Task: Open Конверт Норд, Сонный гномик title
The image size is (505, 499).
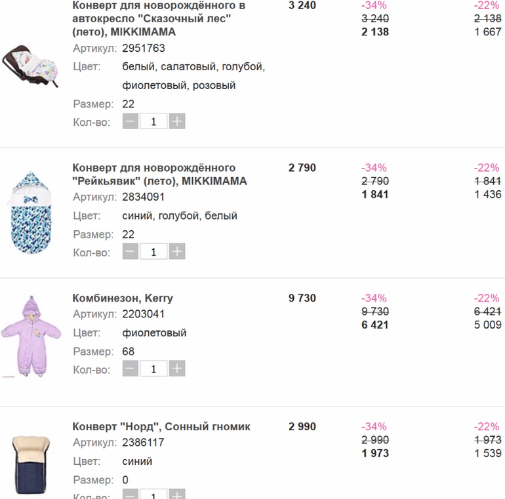Action: [x=161, y=427]
